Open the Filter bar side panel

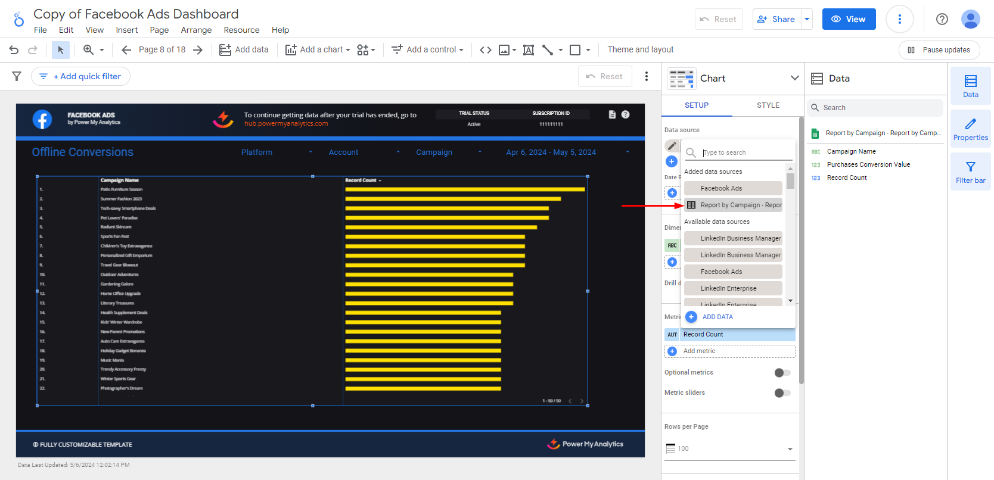pyautogui.click(x=970, y=172)
